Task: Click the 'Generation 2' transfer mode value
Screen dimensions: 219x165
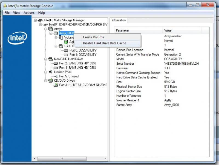Action: click(x=172, y=54)
